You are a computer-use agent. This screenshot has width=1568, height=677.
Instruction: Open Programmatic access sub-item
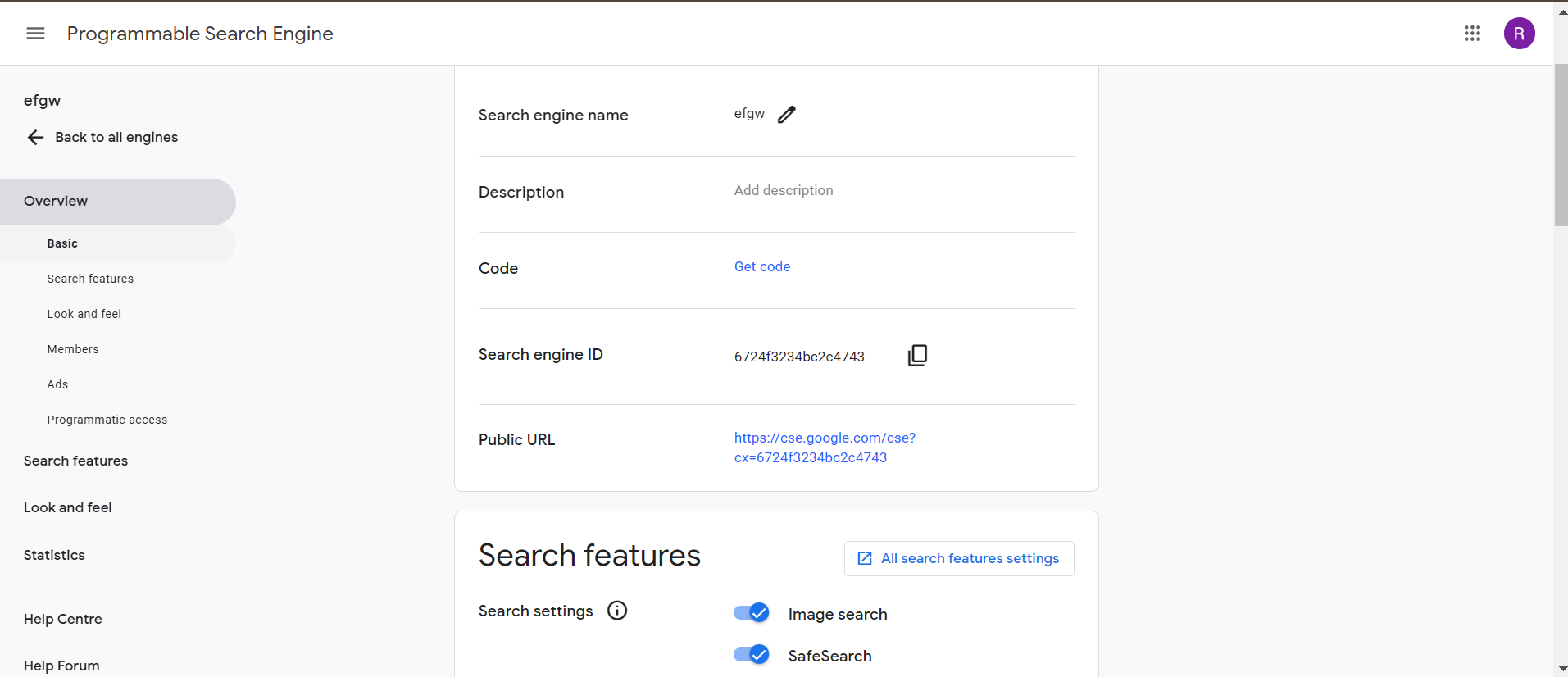[107, 420]
